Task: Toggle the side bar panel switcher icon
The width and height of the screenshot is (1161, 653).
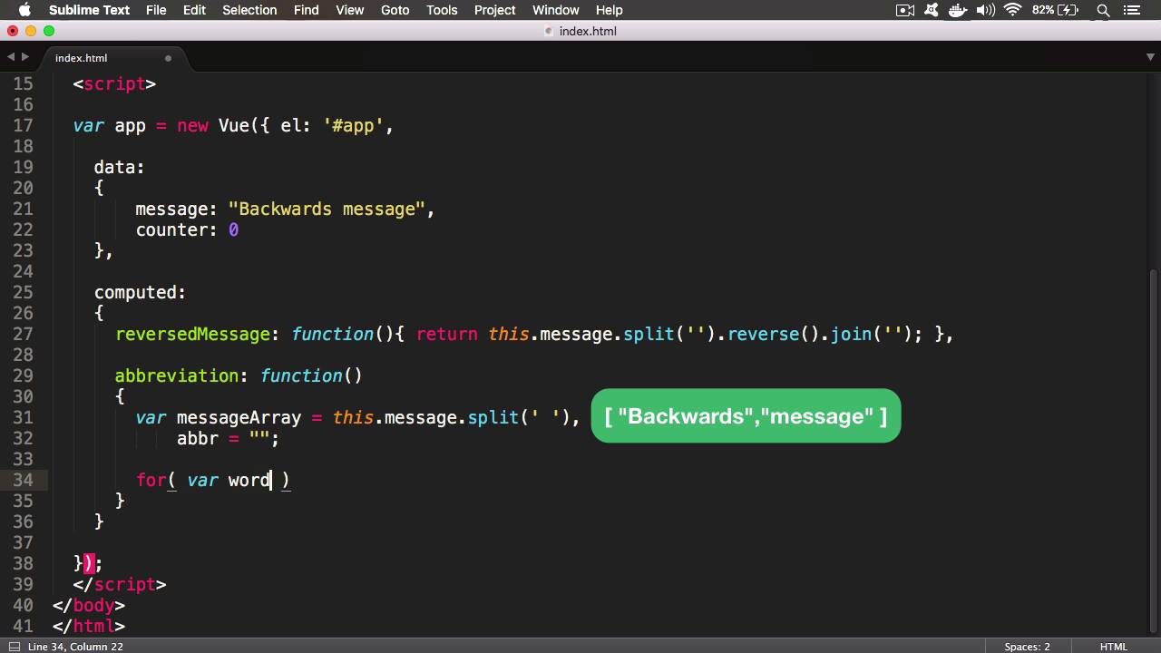Action: pyautogui.click(x=13, y=647)
